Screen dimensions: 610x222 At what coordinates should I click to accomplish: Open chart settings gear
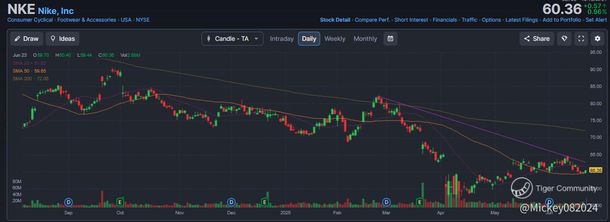[598, 38]
